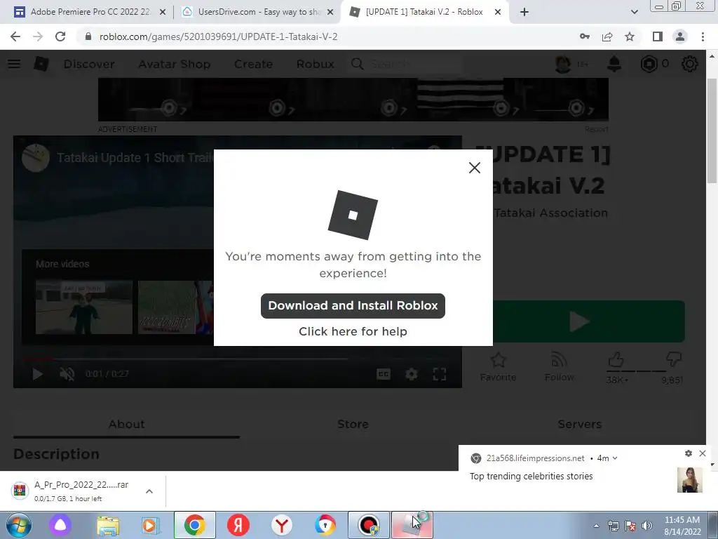Open Discover in Roblox nav
The image size is (718, 539).
tap(89, 64)
